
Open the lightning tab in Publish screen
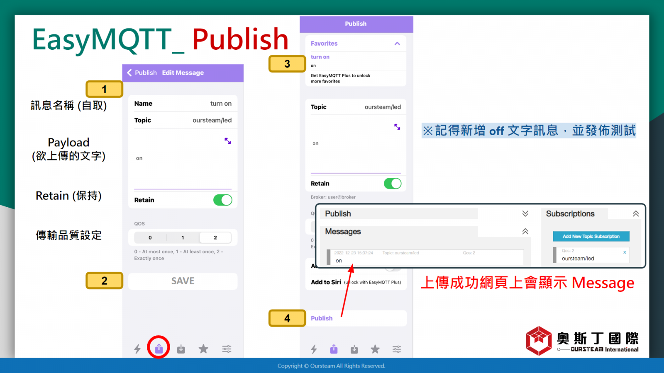pos(314,349)
